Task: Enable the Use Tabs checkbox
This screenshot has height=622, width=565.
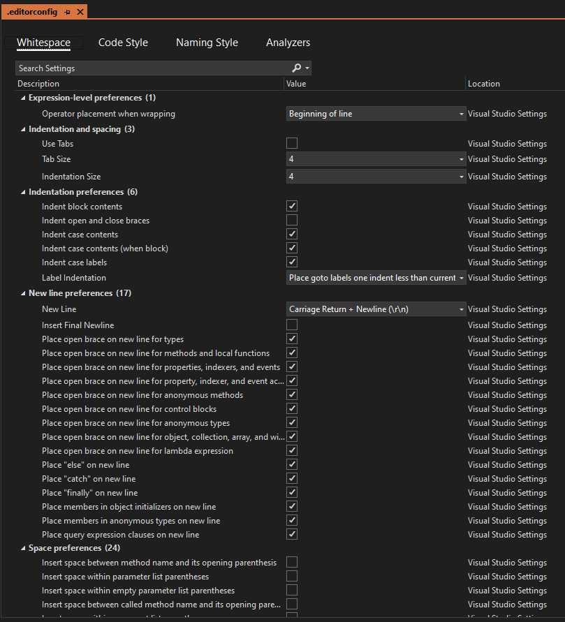Action: click(291, 142)
